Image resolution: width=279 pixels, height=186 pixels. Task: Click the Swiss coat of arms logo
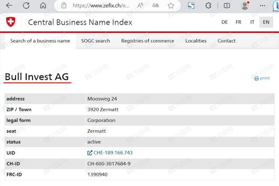11,22
